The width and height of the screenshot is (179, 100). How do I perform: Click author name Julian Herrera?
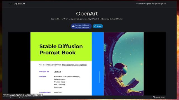point(60,79)
